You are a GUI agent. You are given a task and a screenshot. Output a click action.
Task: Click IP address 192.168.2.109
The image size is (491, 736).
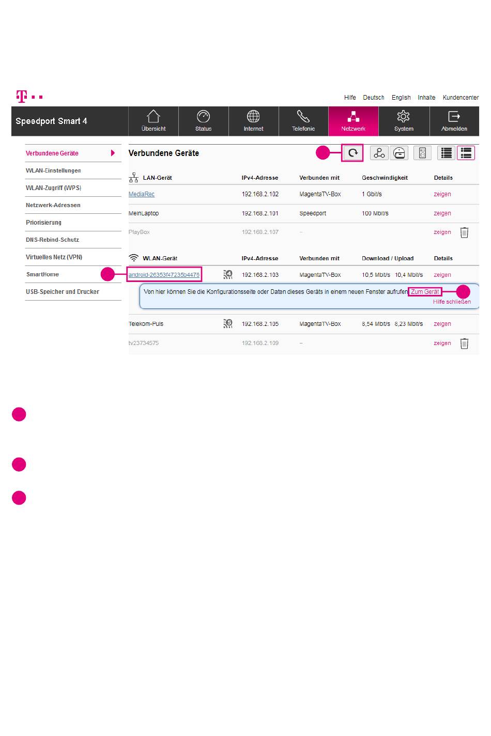[x=260, y=343]
